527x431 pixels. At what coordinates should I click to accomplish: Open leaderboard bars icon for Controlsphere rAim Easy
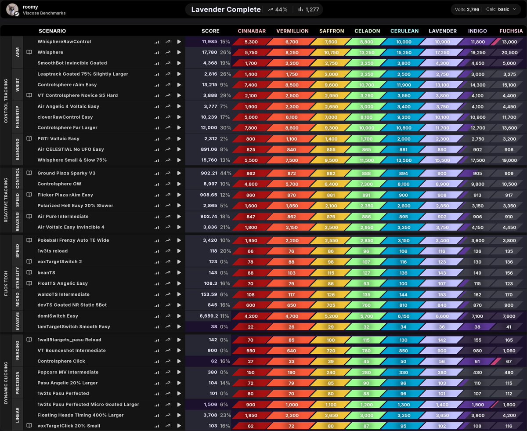coord(157,85)
